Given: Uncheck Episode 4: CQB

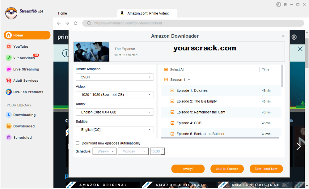Looking at the screenshot, I should click(x=172, y=123).
